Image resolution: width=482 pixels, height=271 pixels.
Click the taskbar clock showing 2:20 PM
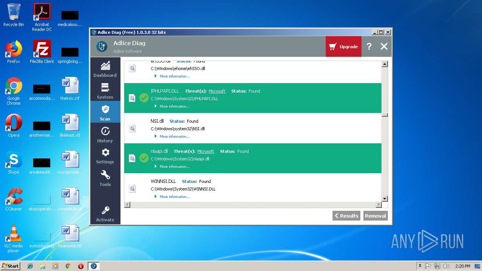pyautogui.click(x=463, y=266)
